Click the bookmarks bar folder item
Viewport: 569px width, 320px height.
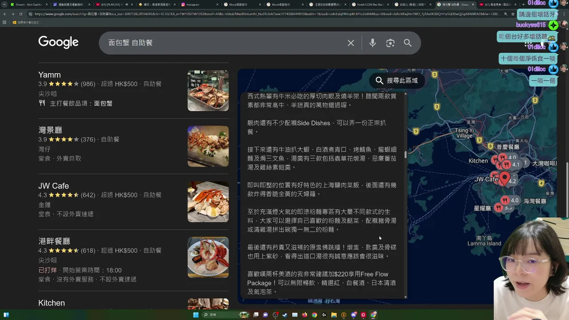click(27, 22)
